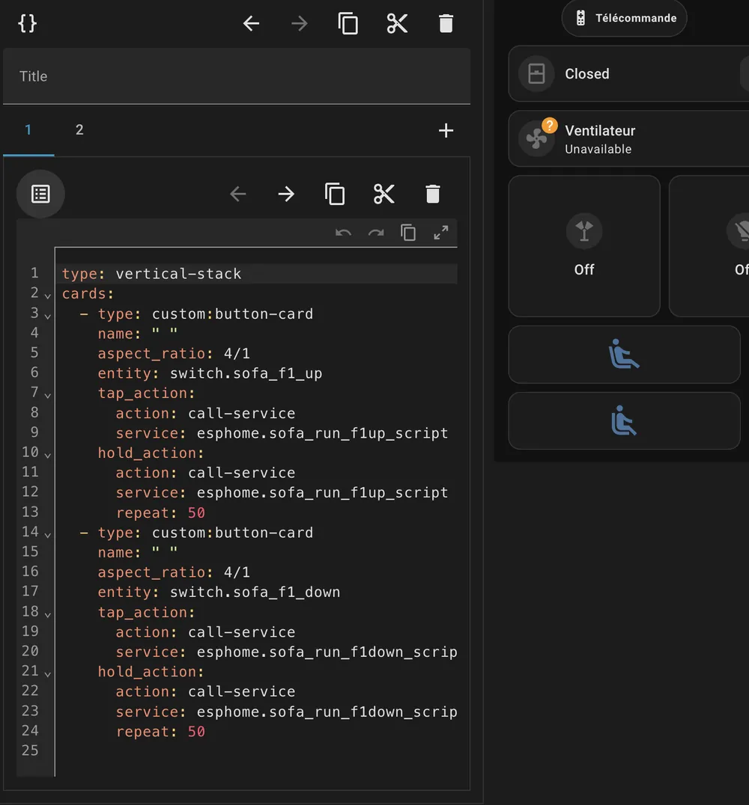Toggle the floor lamp Off button
Screen dimensions: 749x805
point(584,246)
